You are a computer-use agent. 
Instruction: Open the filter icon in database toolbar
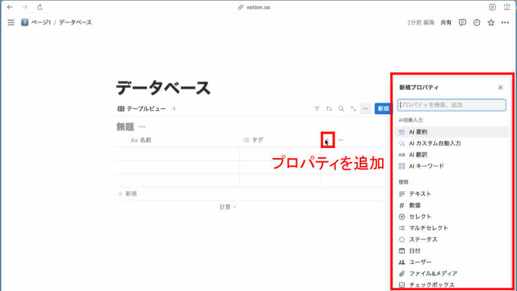tap(317, 108)
